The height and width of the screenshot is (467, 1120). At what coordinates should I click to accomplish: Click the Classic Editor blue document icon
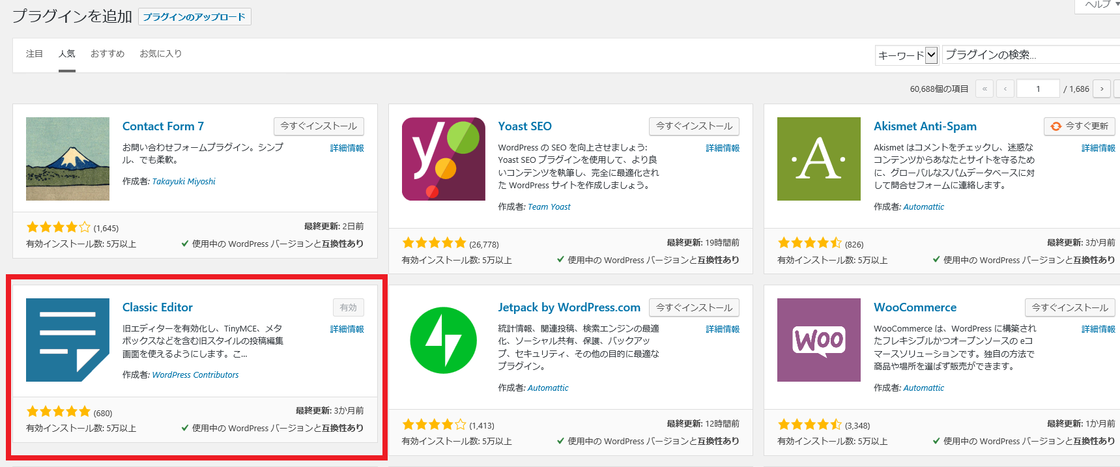(68, 340)
